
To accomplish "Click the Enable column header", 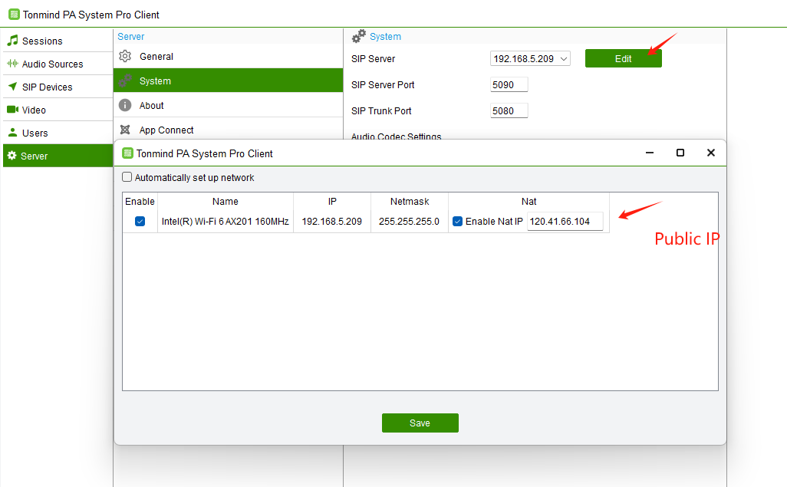I will pos(140,202).
